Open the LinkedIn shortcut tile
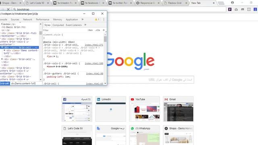The height and width of the screenshot is (145, 258). pyautogui.click(x=111, y=109)
